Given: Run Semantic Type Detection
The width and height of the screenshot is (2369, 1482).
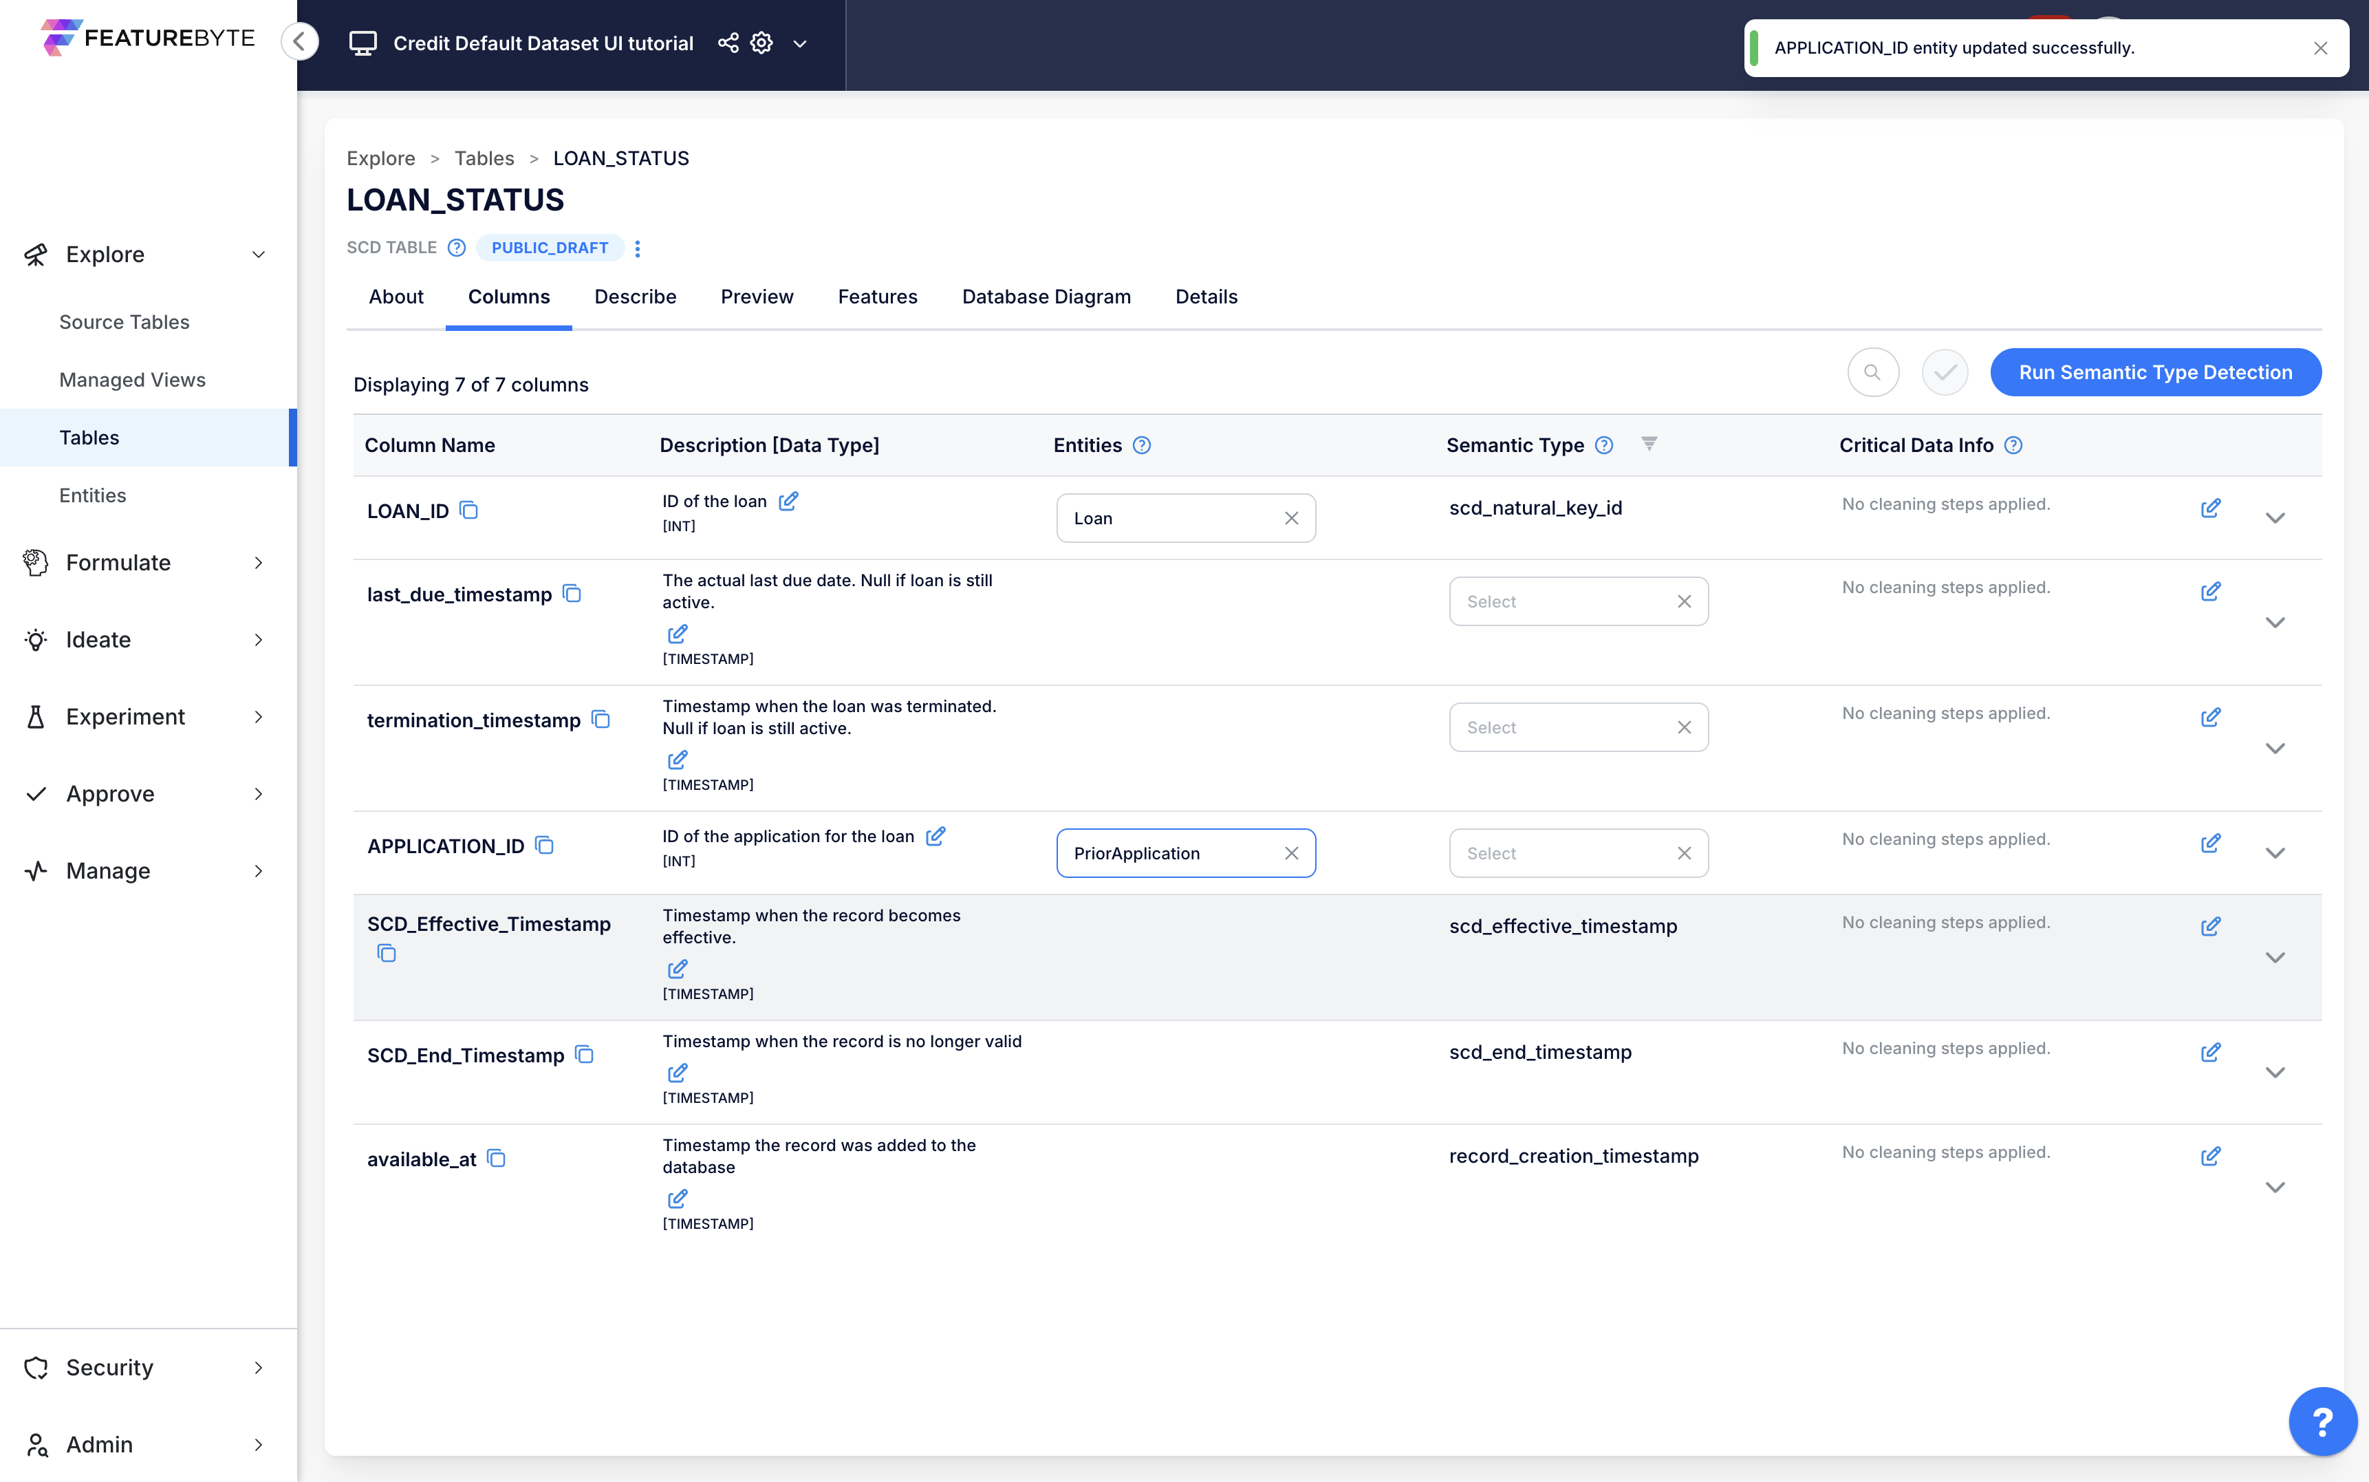Looking at the screenshot, I should point(2154,372).
